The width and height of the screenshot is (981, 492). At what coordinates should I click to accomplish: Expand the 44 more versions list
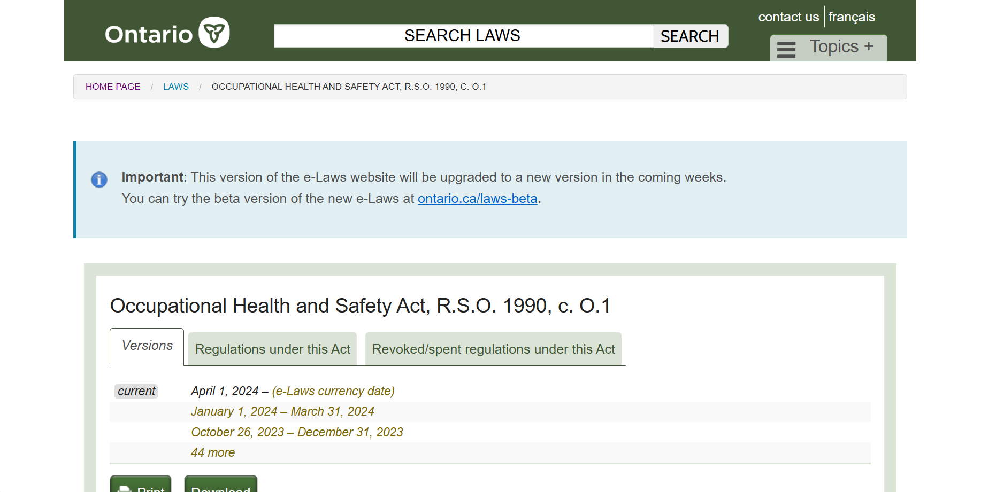point(212,452)
